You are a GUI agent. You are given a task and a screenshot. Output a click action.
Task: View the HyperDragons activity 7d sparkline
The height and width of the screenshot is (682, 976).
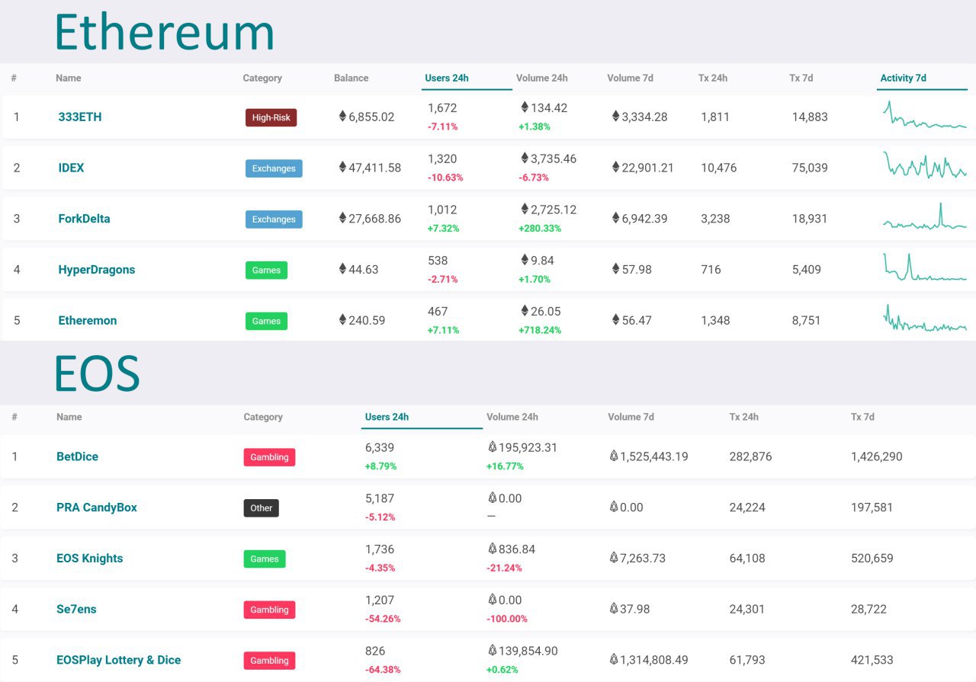[925, 267]
